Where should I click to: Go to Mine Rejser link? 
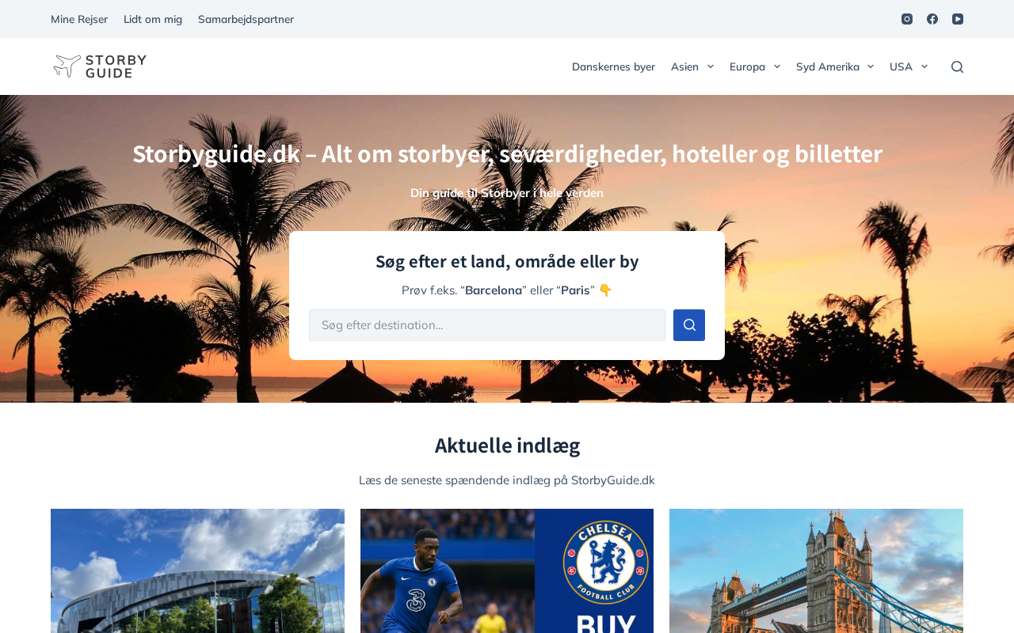pos(79,19)
